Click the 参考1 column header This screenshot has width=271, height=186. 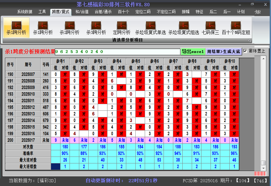coord(60,61)
